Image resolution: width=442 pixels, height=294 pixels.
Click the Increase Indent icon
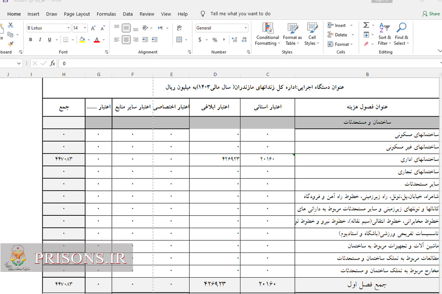click(x=145, y=40)
